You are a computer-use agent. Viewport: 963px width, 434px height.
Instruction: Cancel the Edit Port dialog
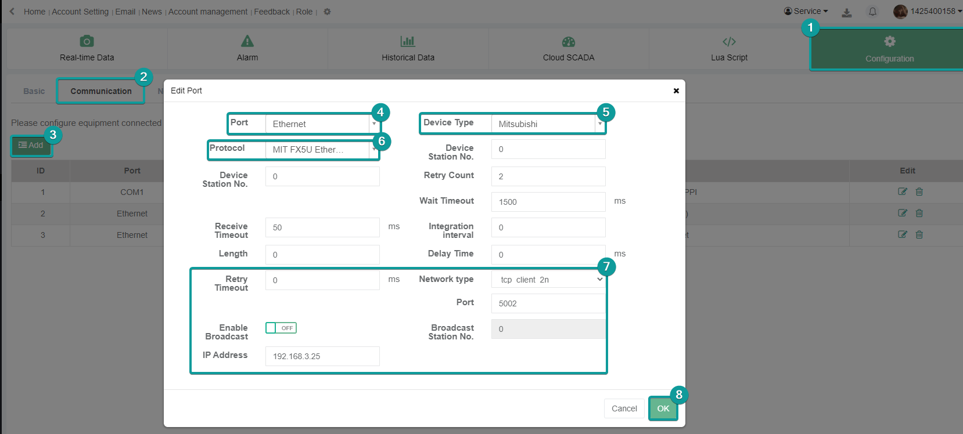click(x=624, y=408)
